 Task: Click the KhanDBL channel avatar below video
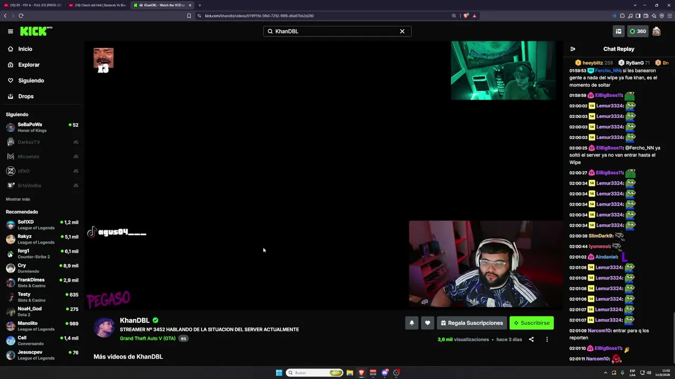(x=104, y=327)
